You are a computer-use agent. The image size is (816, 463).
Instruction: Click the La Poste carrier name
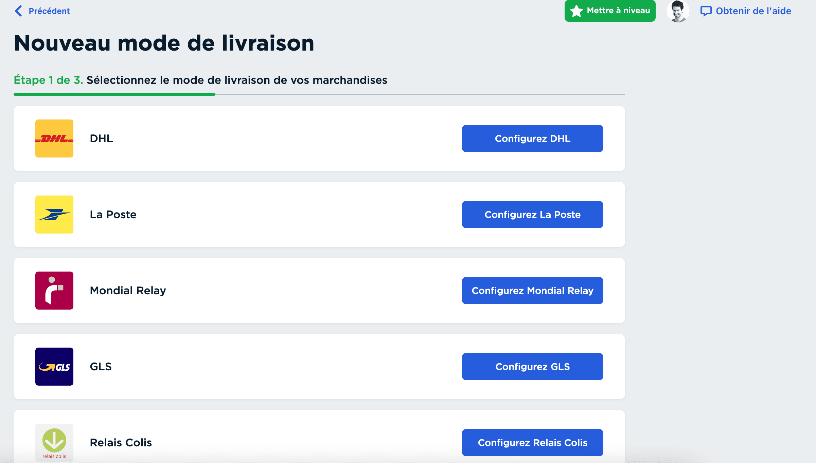click(113, 215)
